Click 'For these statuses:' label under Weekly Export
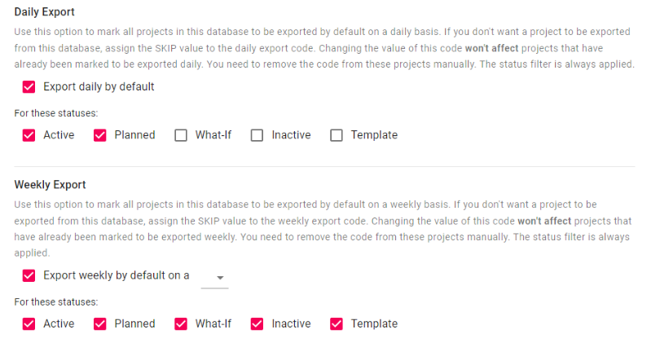The image size is (660, 356). pyautogui.click(x=56, y=301)
